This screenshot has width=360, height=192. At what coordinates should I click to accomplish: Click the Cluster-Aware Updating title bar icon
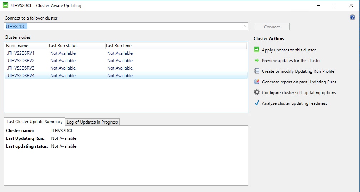point(5,5)
